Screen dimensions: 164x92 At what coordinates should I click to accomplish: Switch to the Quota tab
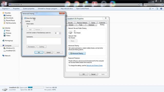[x=93, y=23]
